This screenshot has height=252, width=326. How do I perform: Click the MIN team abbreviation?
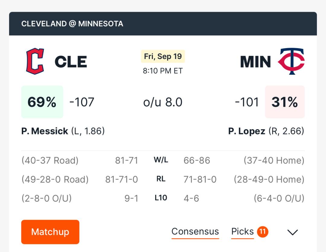pos(256,62)
